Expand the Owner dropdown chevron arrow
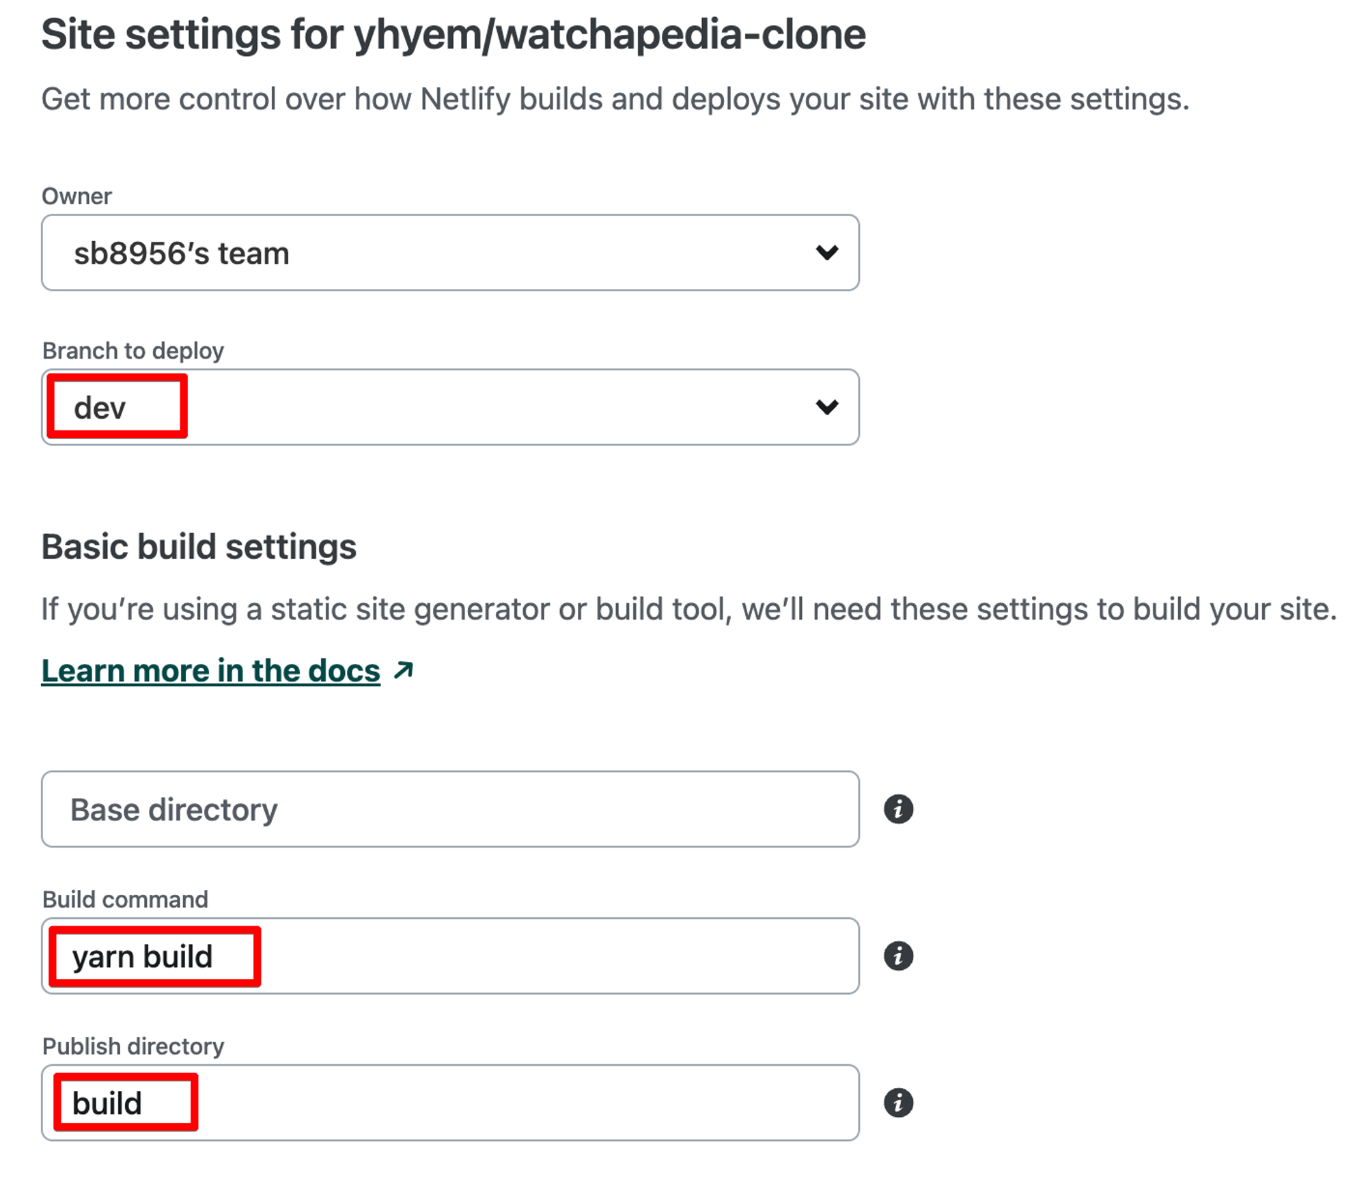This screenshot has height=1179, width=1366. pyautogui.click(x=826, y=253)
